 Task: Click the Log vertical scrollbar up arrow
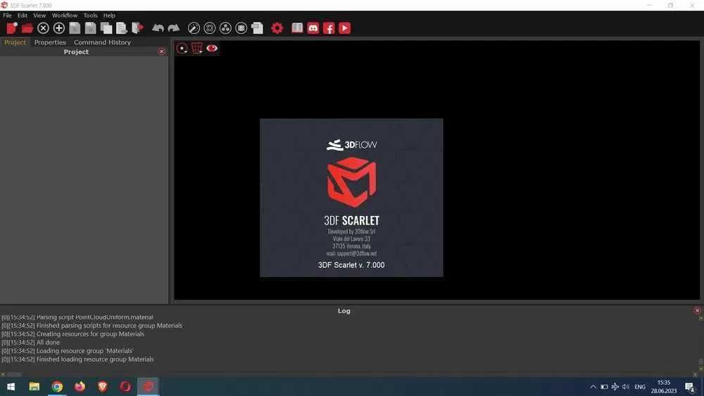click(x=701, y=318)
